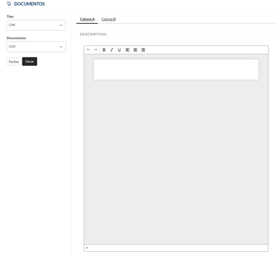Switch to the Coluna A tab
The width and height of the screenshot is (280, 256).
[87, 19]
